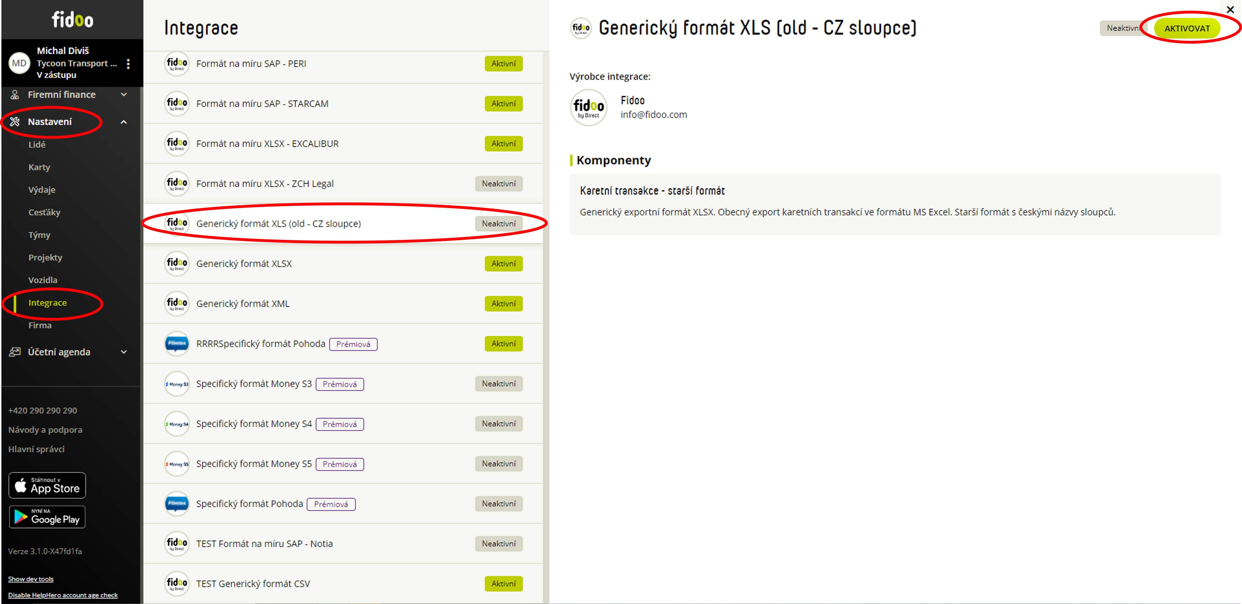Open Týmy in the settings menu
This screenshot has height=604, width=1242.
[39, 235]
